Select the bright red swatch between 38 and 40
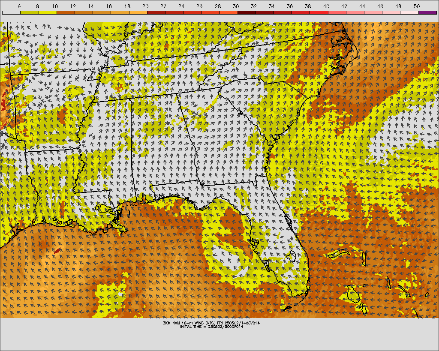 point(319,12)
